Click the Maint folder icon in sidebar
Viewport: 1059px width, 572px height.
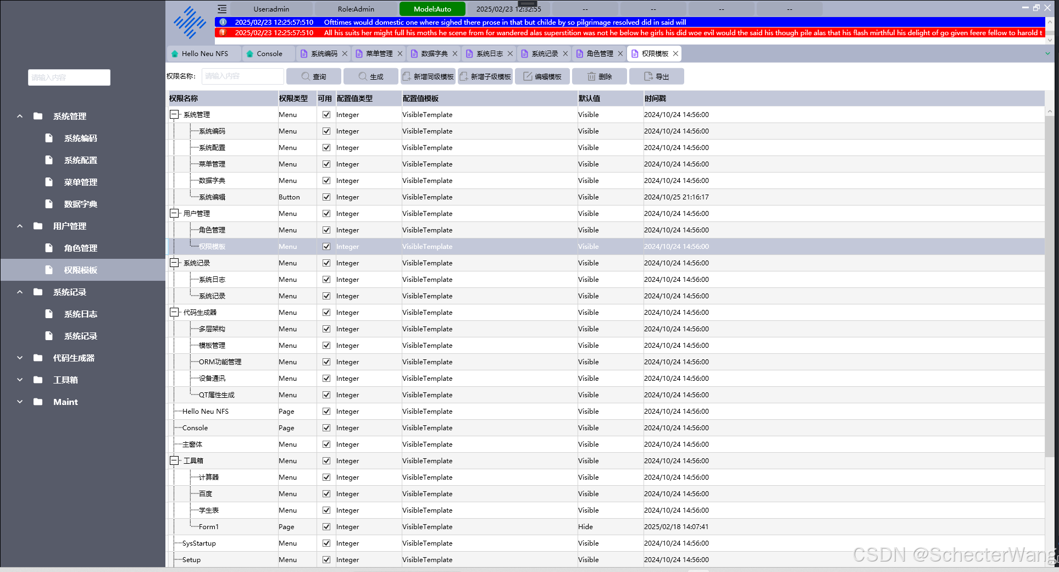(38, 402)
